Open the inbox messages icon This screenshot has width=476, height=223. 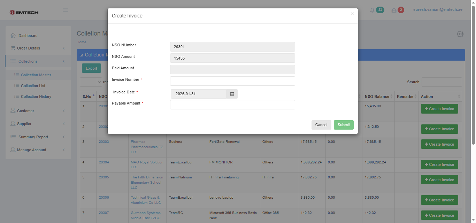[394, 10]
